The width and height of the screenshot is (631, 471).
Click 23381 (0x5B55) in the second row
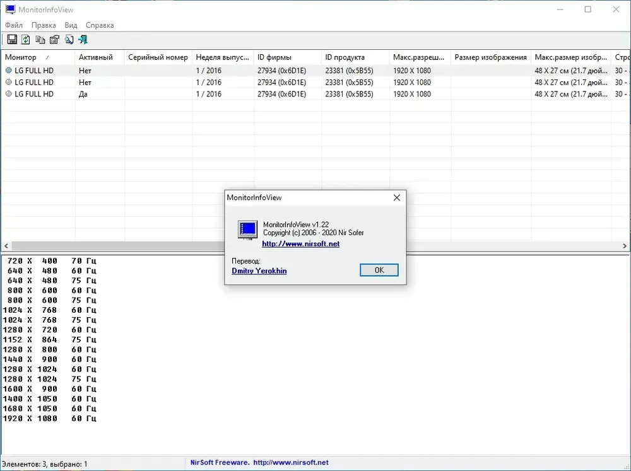click(x=350, y=82)
